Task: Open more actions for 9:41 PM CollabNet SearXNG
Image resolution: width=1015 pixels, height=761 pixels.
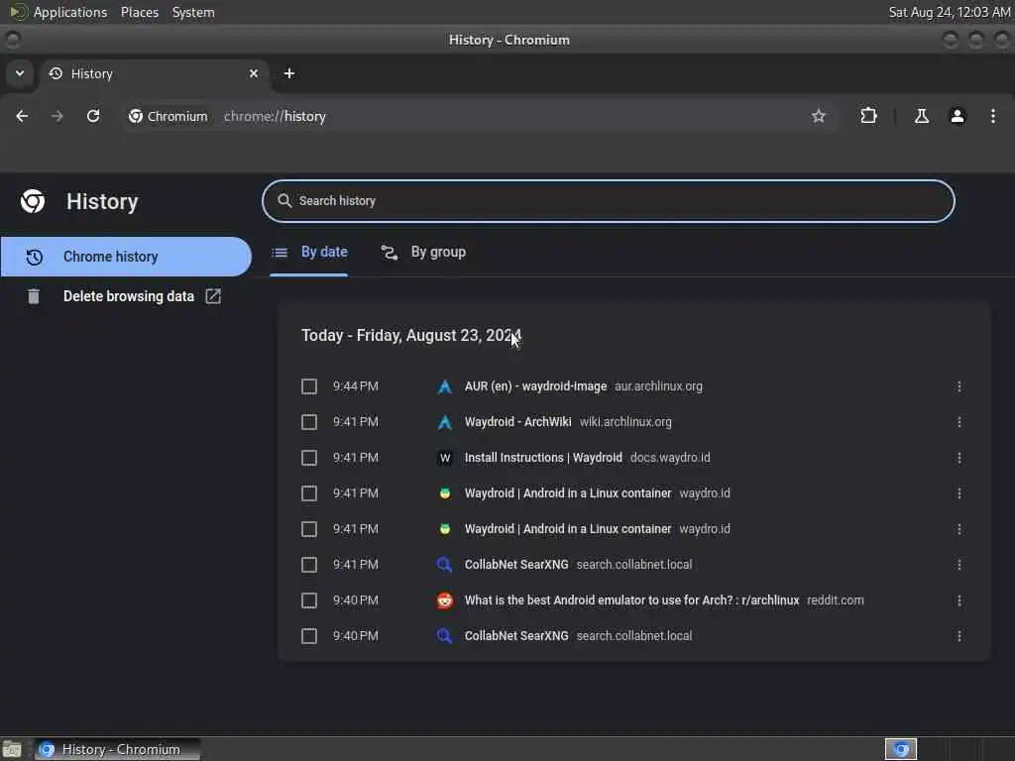Action: coord(959,564)
